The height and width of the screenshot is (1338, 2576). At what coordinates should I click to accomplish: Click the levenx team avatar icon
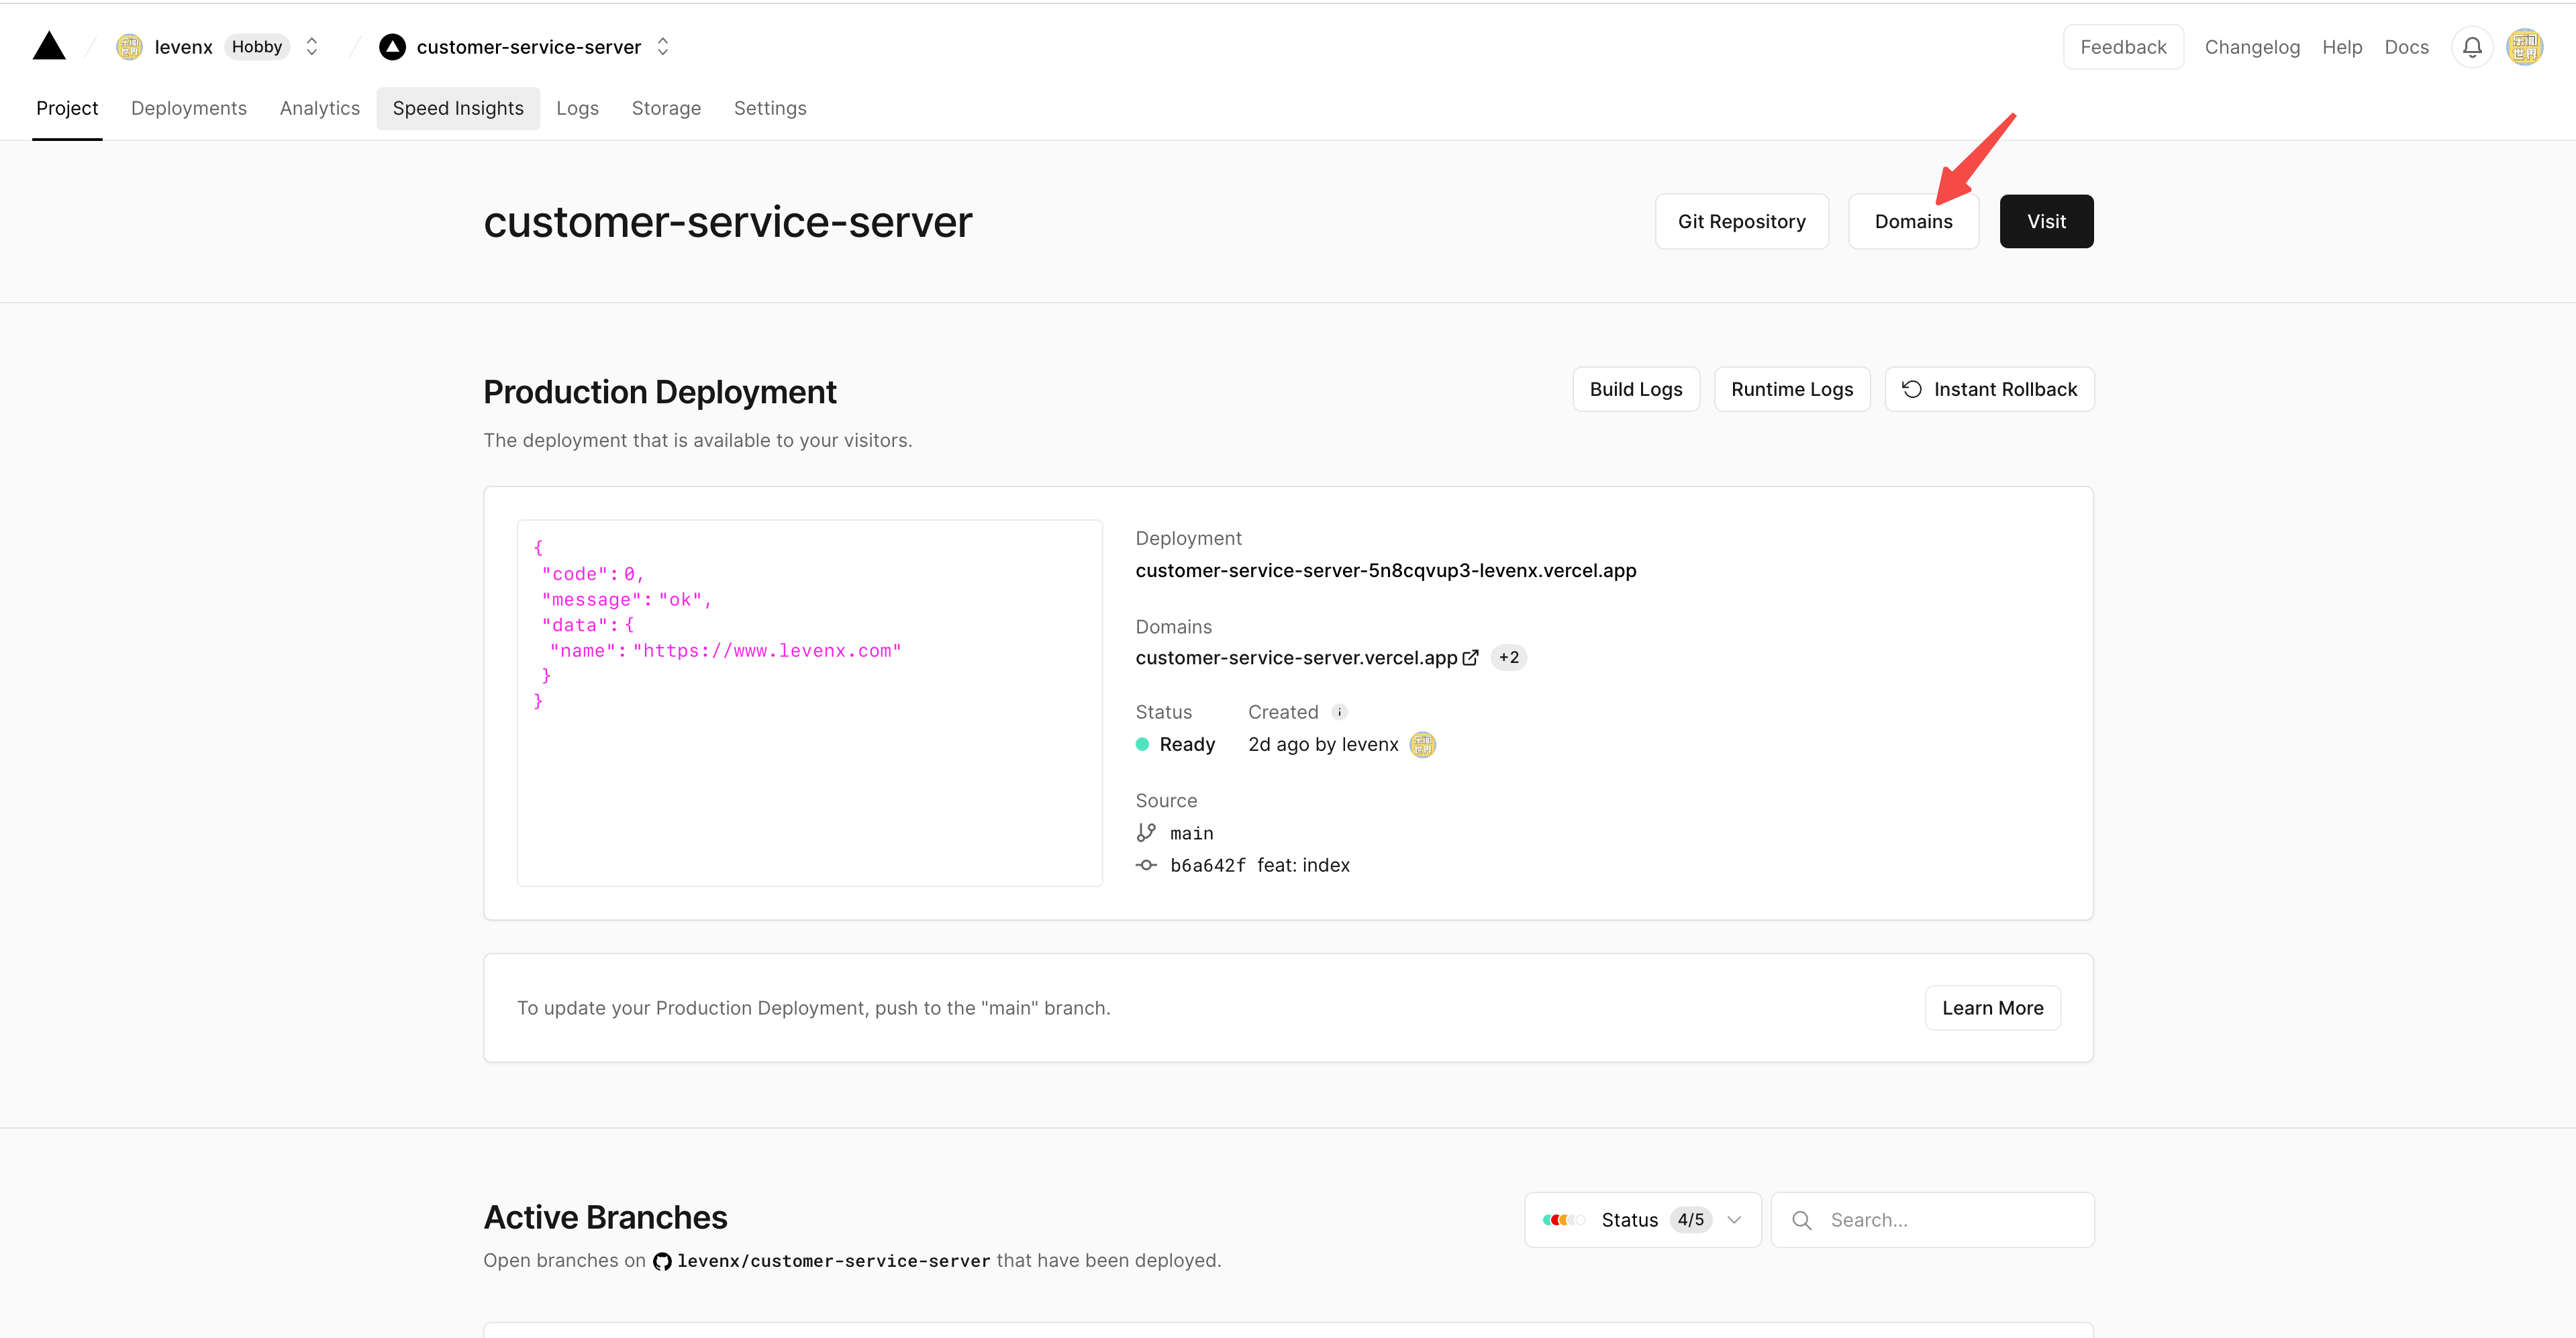click(x=129, y=47)
